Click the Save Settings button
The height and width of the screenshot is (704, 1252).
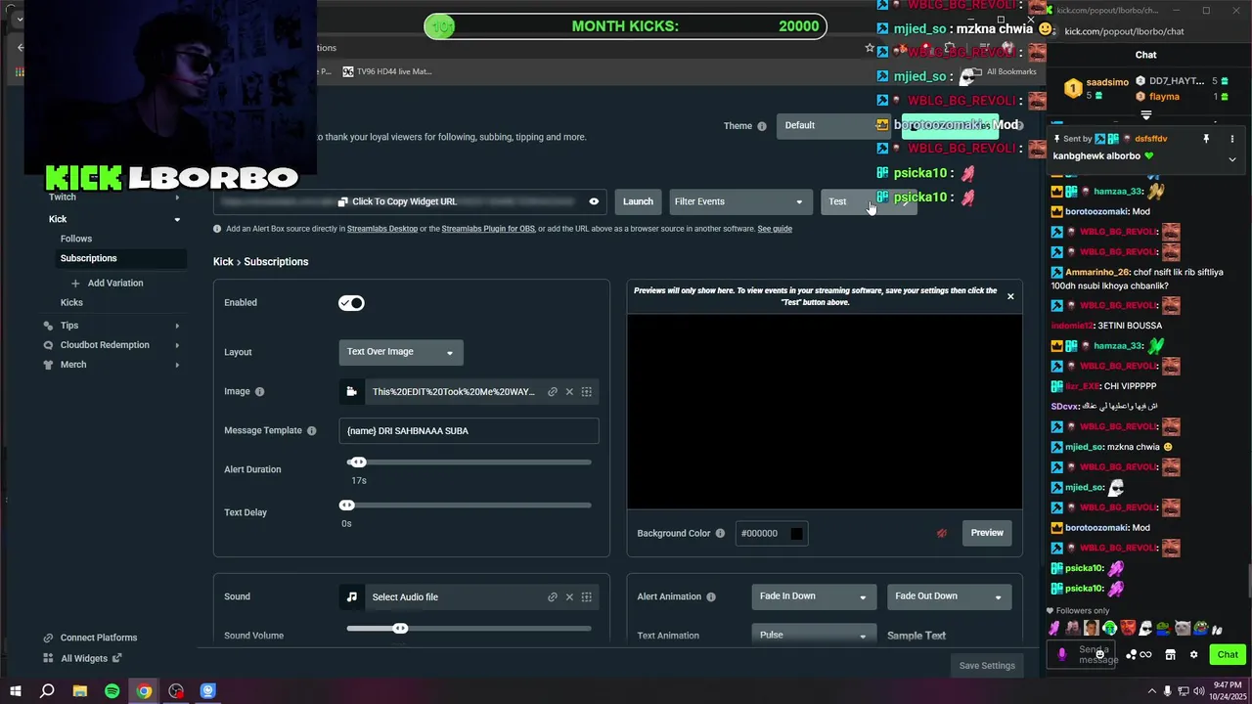tap(987, 666)
